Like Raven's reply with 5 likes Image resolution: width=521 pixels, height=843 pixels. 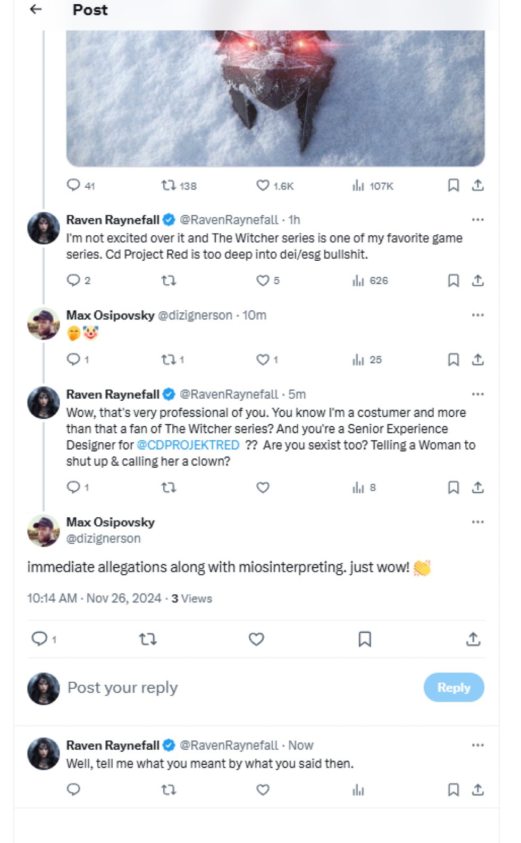(x=263, y=280)
